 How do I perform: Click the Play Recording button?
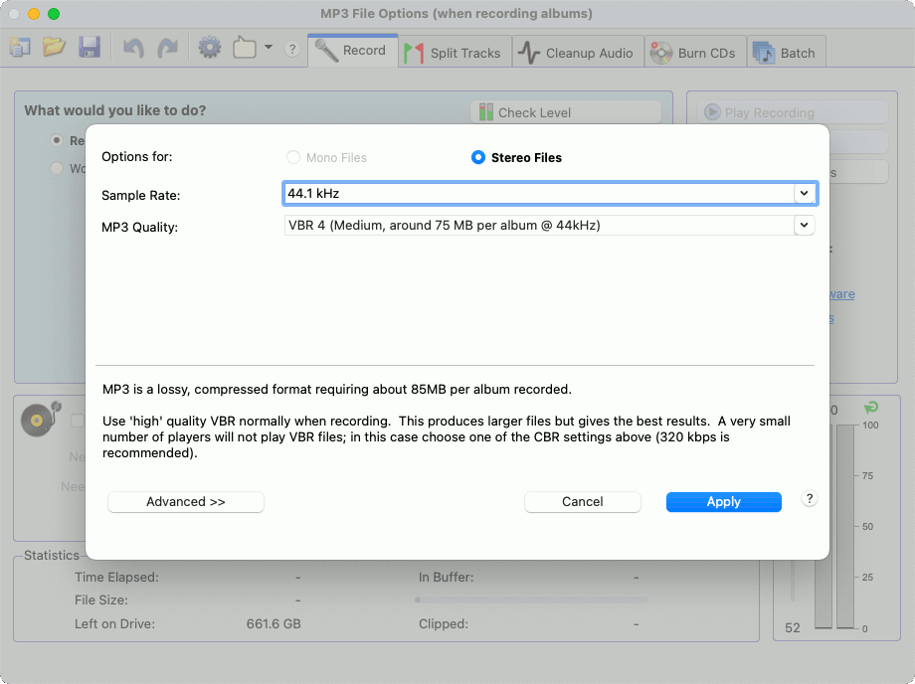tap(792, 112)
